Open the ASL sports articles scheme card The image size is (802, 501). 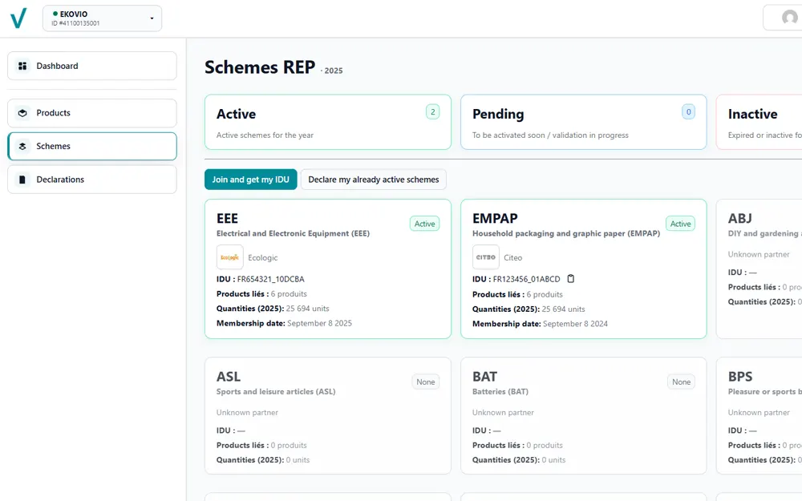[x=327, y=415]
